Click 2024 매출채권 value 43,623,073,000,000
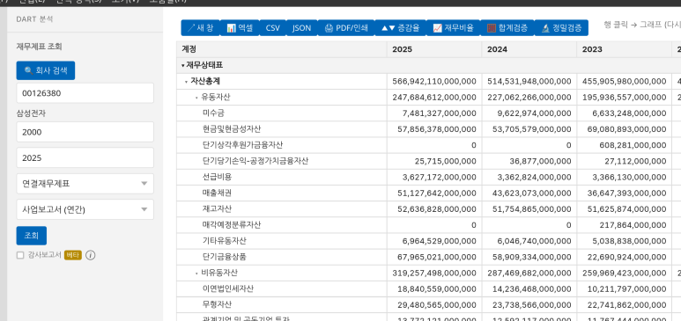This screenshot has height=321, width=681. [531, 193]
